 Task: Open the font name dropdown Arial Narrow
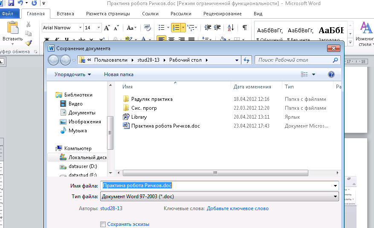80,28
